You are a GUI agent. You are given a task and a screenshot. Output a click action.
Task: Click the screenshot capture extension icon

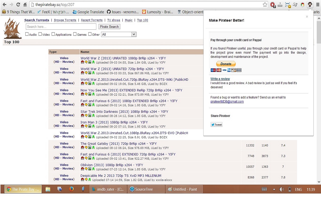coord(288,4)
